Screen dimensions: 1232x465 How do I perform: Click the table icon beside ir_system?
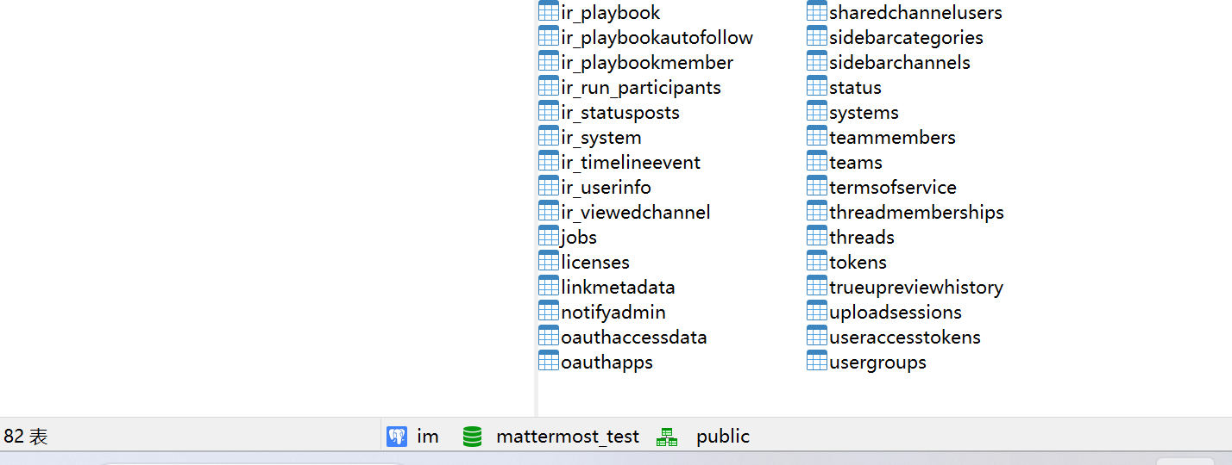click(548, 136)
